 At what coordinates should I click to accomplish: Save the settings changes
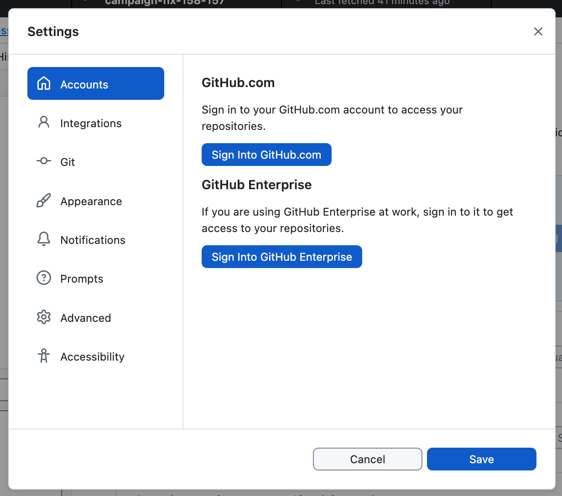[x=481, y=459]
